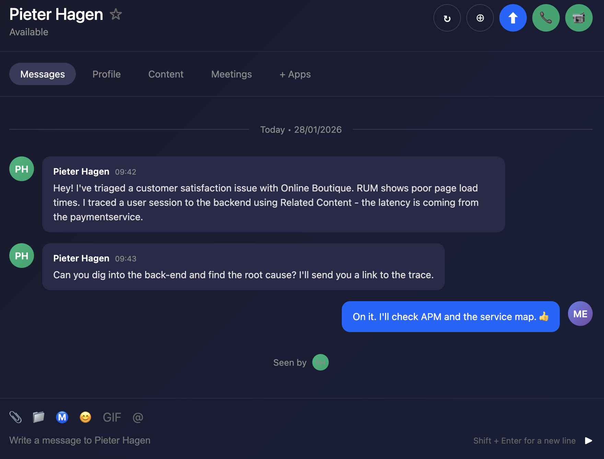Click the circled plus add icon

[x=480, y=18]
